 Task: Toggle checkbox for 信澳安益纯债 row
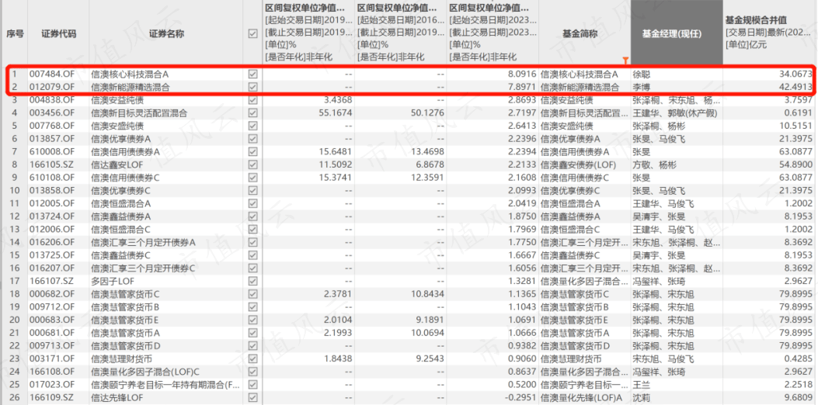click(252, 100)
